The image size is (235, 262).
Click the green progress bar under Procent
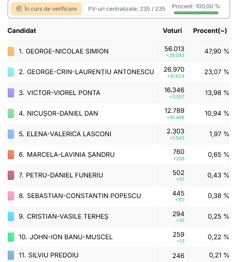click(196, 13)
